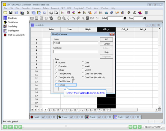166x131 pixels.
Task: Select the Formula radio button
Action: pyautogui.click(x=57, y=85)
